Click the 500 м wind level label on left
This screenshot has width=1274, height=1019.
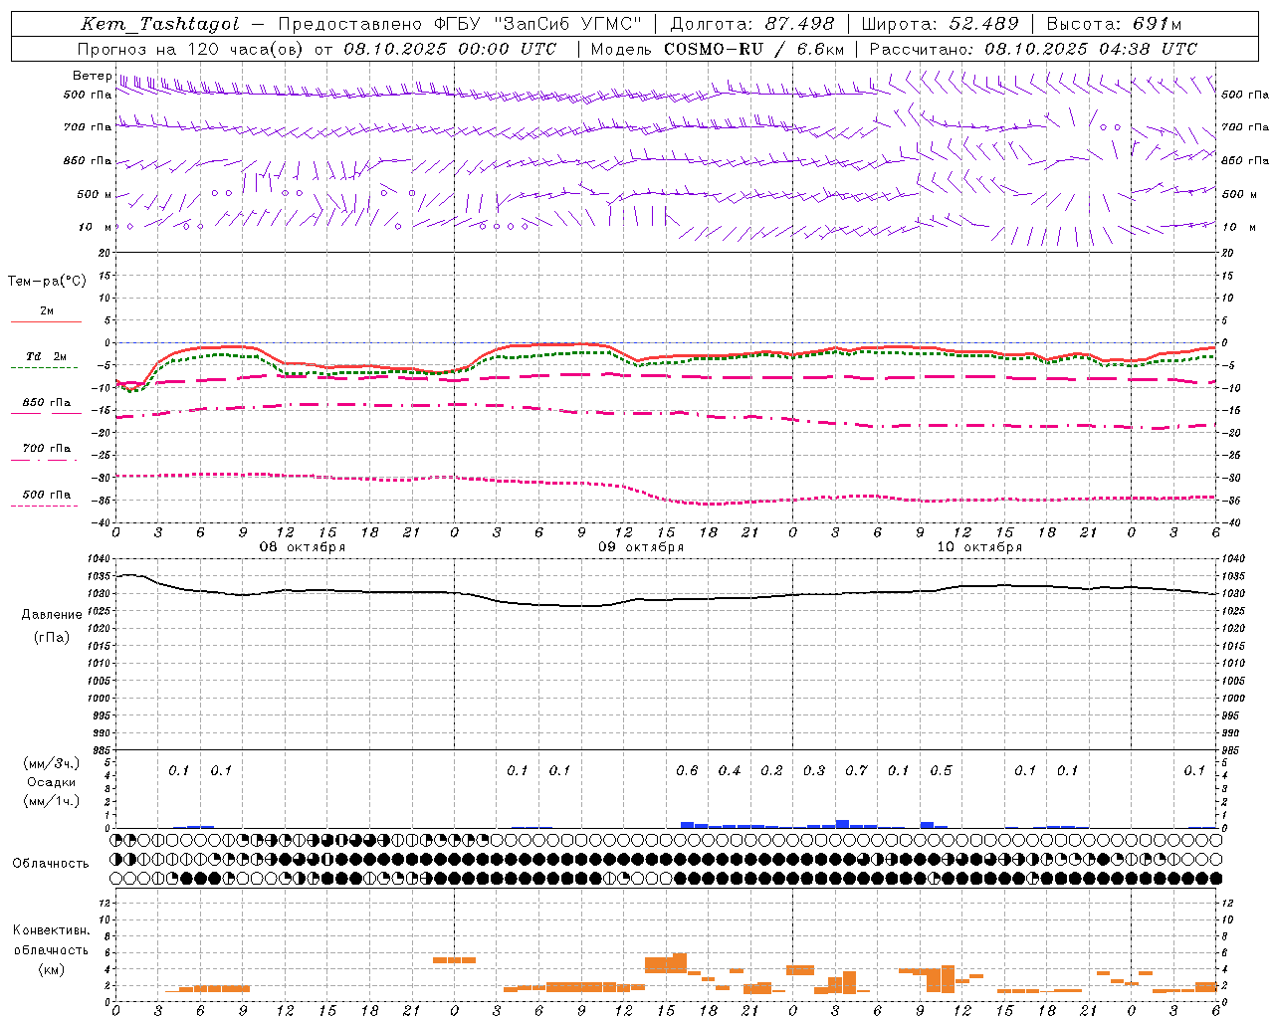(x=95, y=194)
